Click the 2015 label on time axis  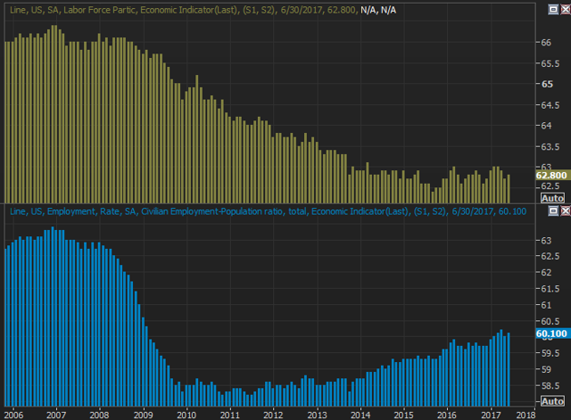(x=403, y=415)
